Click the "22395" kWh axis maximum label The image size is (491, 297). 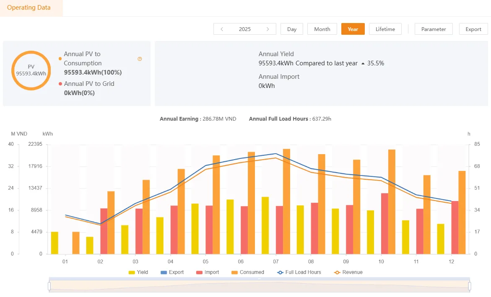(x=35, y=144)
